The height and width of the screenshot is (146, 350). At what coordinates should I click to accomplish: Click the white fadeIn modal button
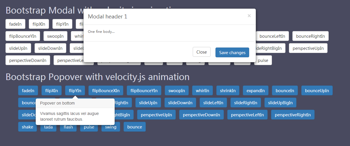coord(16,24)
